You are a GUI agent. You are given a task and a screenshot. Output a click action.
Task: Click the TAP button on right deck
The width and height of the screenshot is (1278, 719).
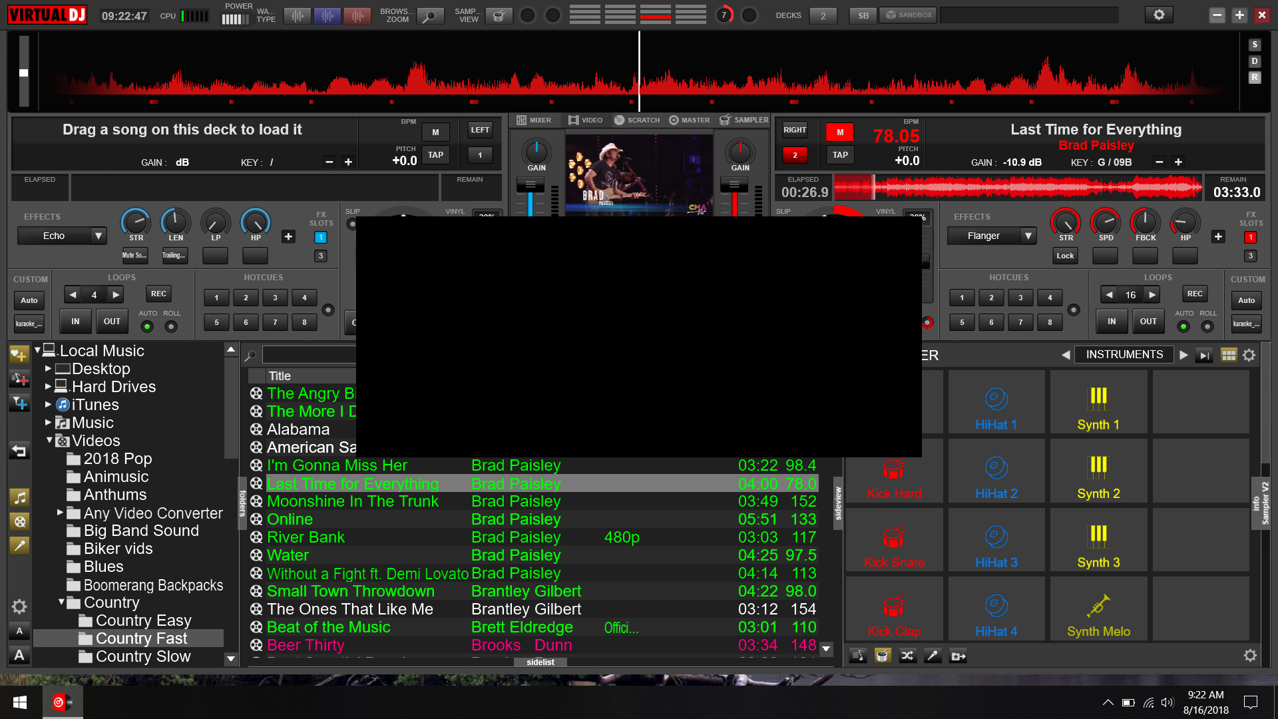pyautogui.click(x=840, y=155)
